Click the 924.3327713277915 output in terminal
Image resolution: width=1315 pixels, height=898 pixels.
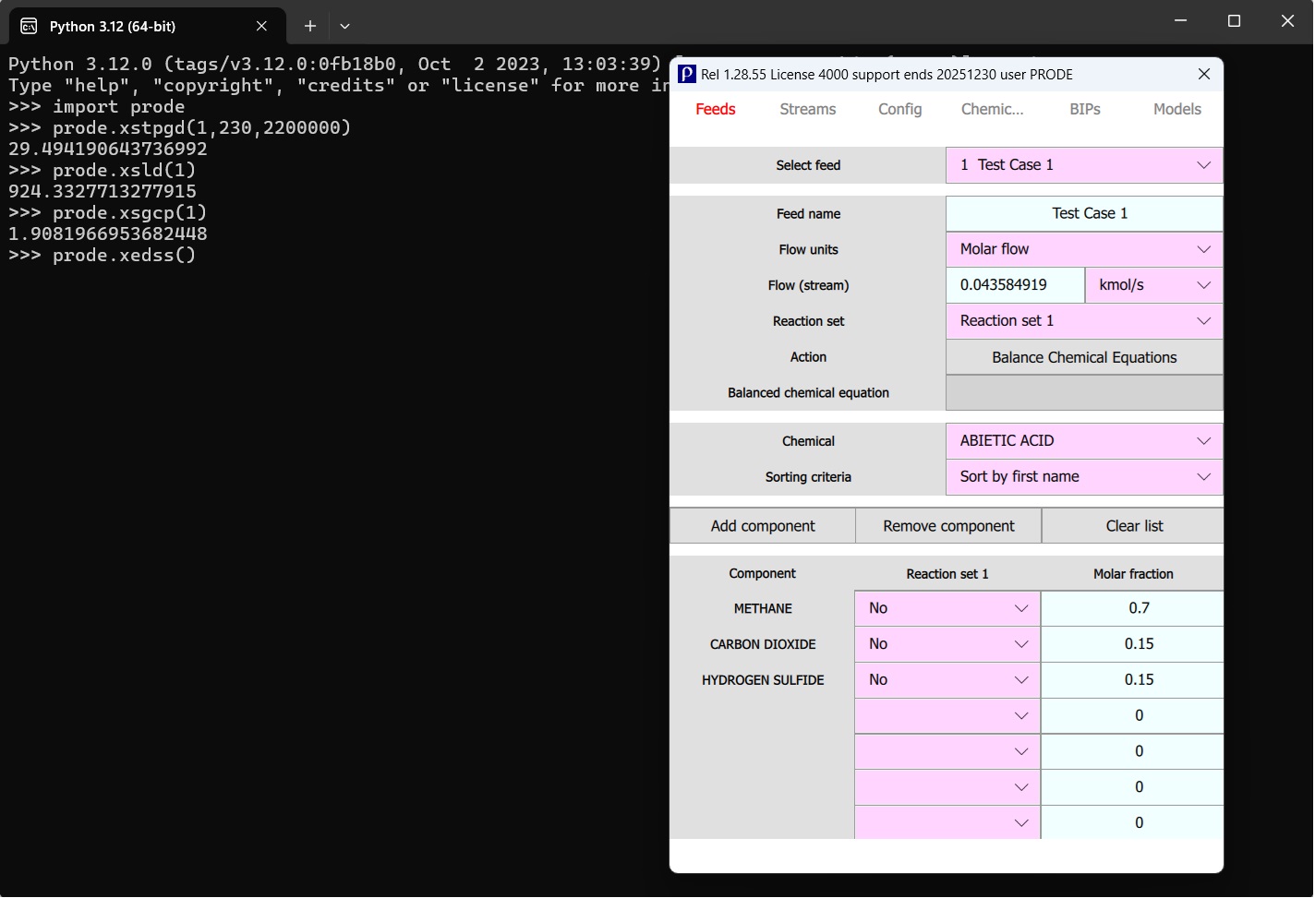tap(103, 192)
